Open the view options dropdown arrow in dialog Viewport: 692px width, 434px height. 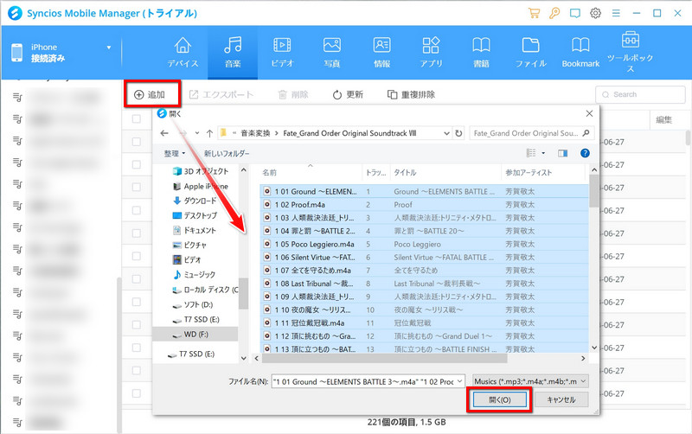click(543, 153)
